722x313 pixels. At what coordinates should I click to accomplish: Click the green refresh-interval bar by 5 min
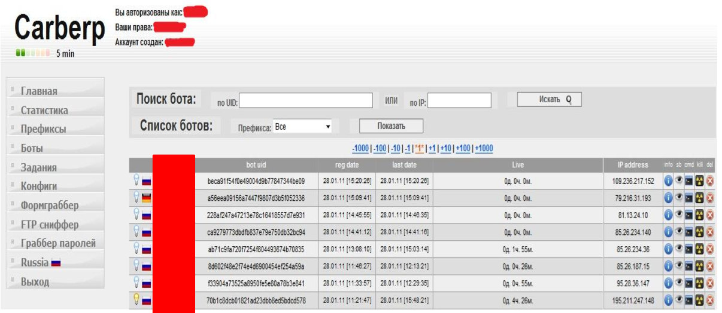pyautogui.click(x=33, y=54)
